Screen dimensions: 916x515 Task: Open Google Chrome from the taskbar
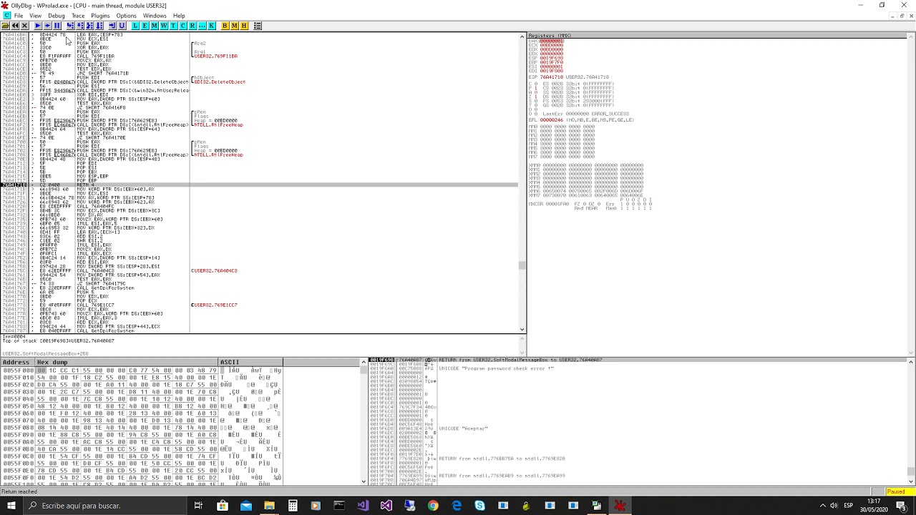tap(433, 506)
